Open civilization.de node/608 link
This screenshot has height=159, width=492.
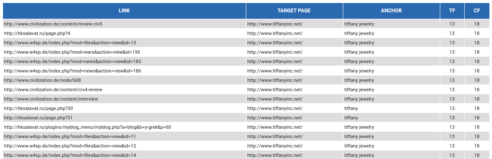[42, 80]
